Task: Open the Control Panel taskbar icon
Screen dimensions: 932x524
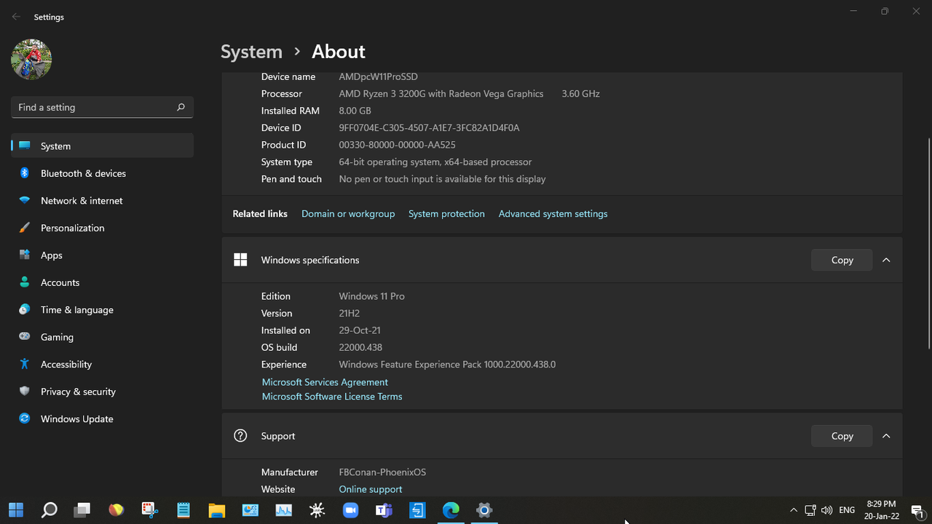Action: tap(250, 510)
